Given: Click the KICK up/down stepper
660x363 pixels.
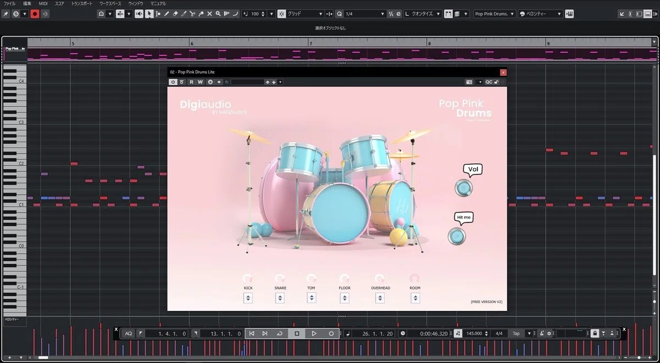Looking at the screenshot, I should click(x=248, y=298).
